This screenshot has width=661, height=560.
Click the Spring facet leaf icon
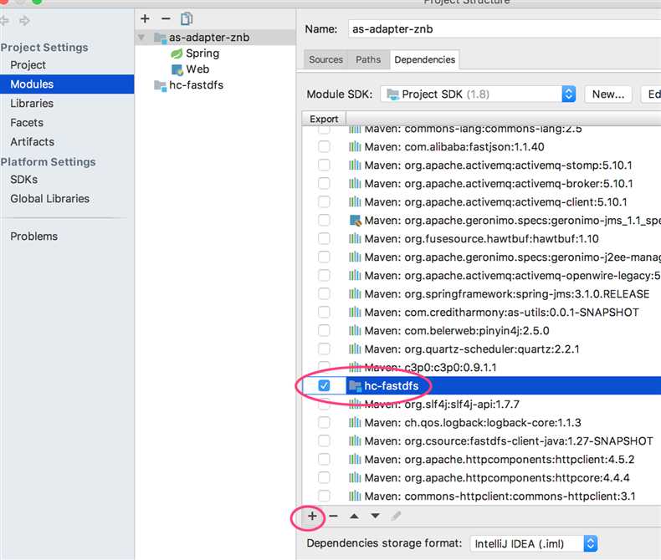click(x=177, y=53)
